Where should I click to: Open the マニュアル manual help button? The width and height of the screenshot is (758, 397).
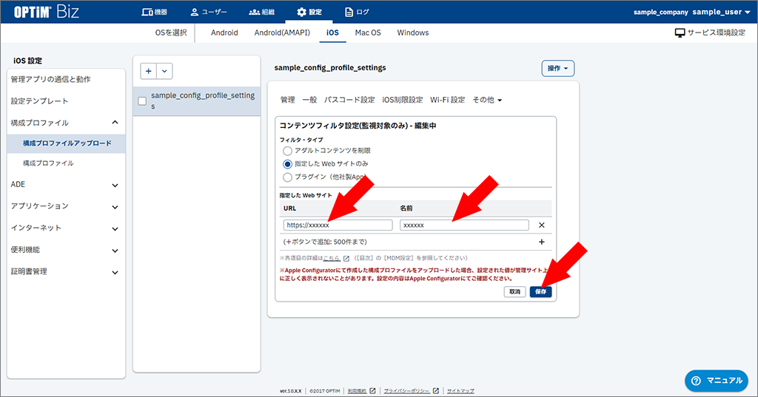pyautogui.click(x=717, y=381)
